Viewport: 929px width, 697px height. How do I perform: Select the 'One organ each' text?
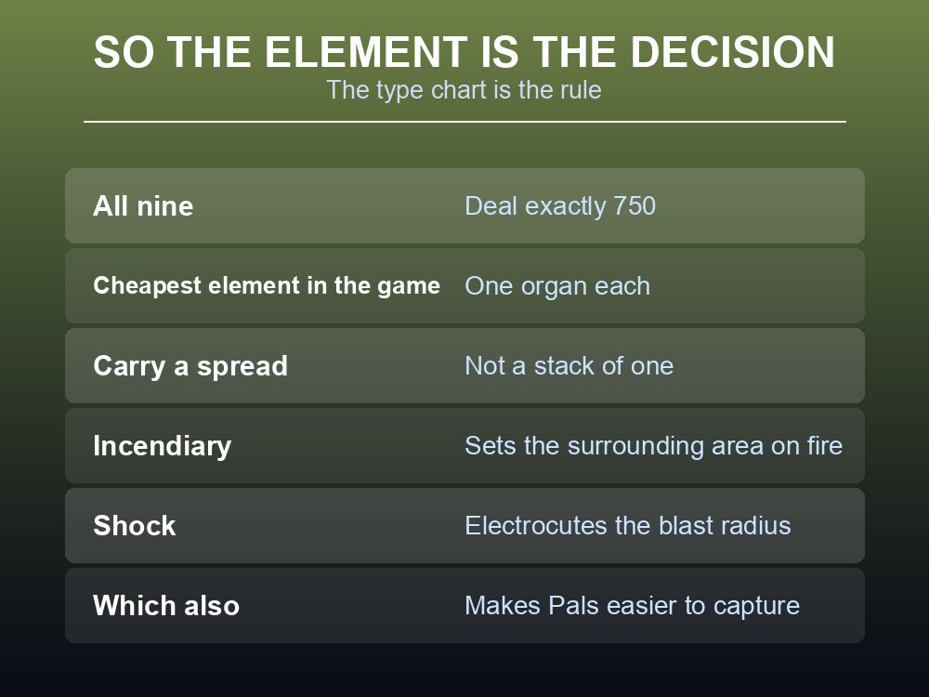(557, 286)
